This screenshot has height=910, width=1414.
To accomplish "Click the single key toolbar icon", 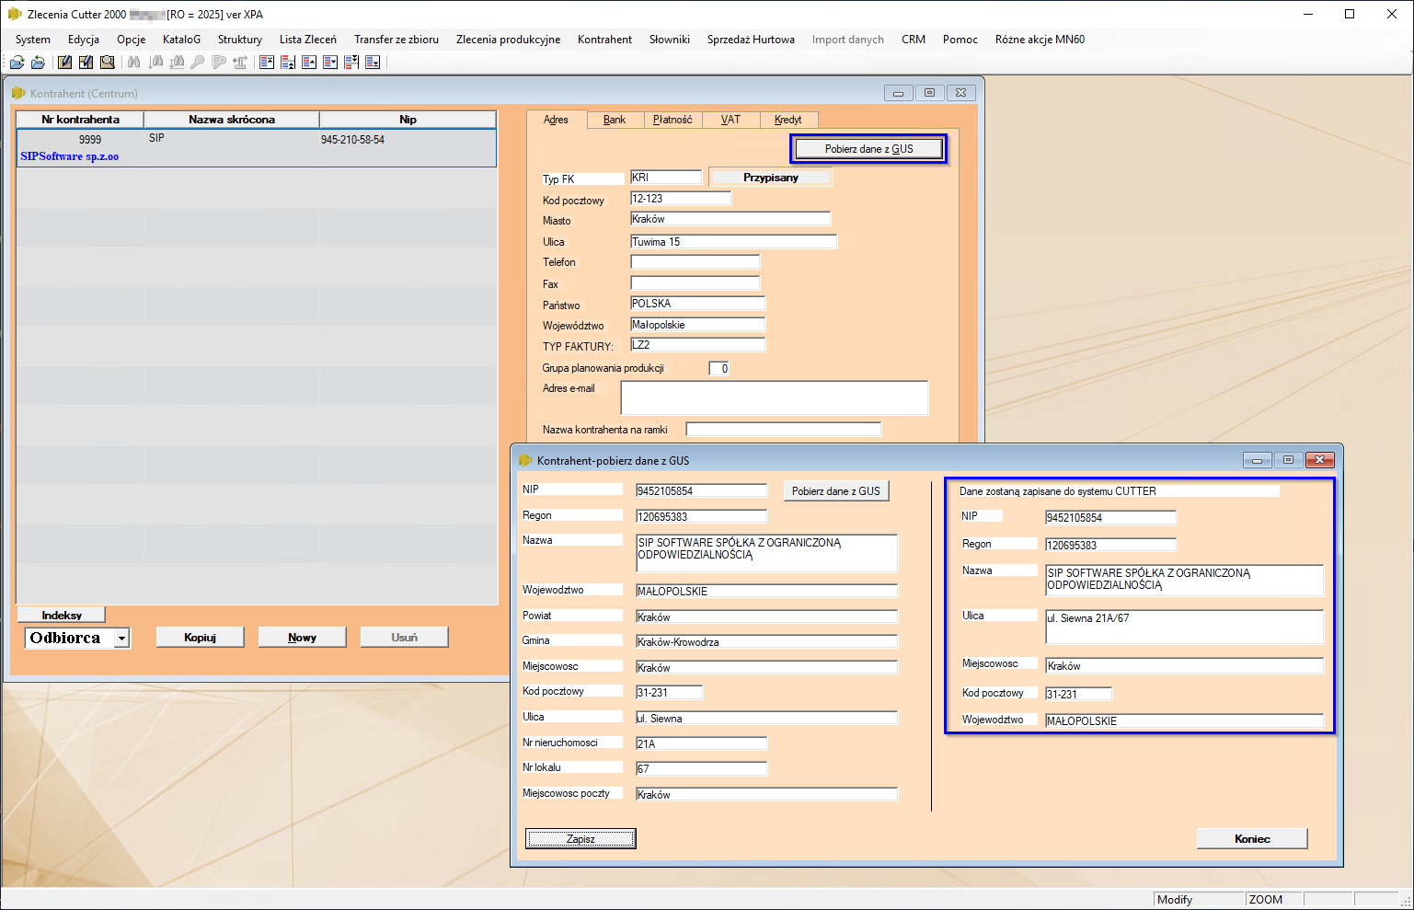I will coord(198,63).
